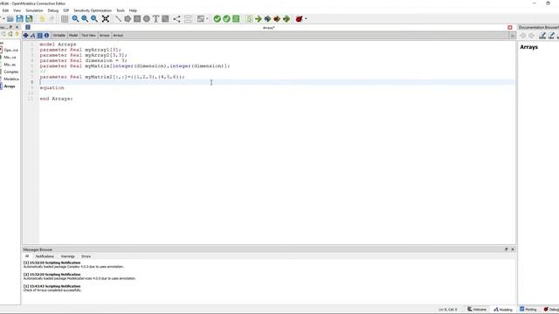Viewport: 559px width, 314px height.
Task: Switch to the Modeling perspective
Action: point(503,310)
